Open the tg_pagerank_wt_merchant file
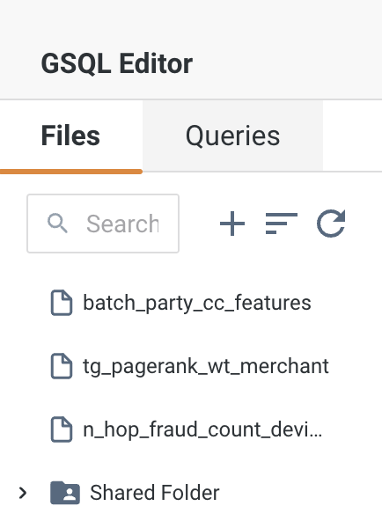Screen dimensions: 382x528 (206, 366)
